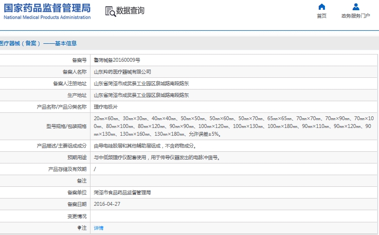The width and height of the screenshot is (379, 235).
Task: Click the 数据查询 heading text
Action: (130, 11)
